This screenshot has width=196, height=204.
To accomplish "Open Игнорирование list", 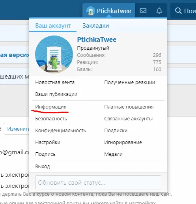I will click(x=123, y=142).
